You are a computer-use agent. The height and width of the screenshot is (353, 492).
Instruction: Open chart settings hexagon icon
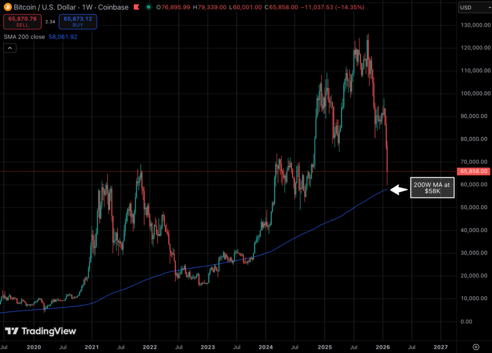(x=476, y=347)
